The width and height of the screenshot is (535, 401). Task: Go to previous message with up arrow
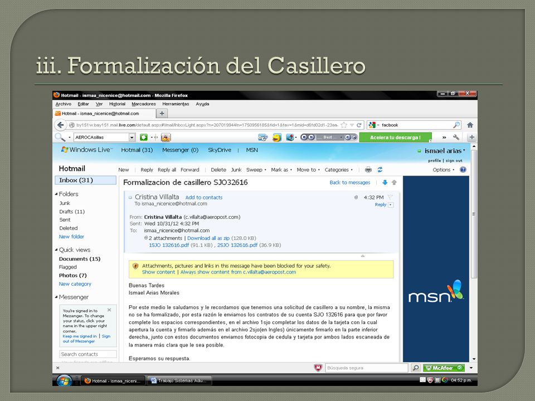pyautogui.click(x=394, y=183)
